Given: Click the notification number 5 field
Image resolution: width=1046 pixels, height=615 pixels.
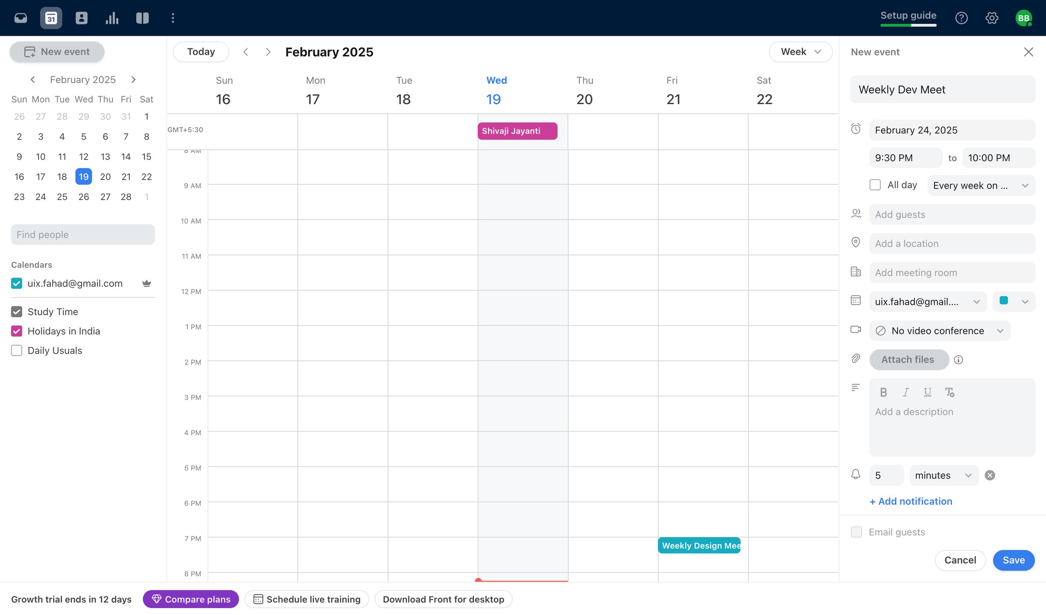Looking at the screenshot, I should tap(886, 475).
